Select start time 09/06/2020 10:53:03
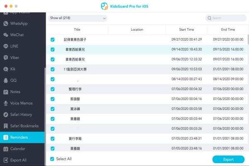Image resolution: width=249 pixels, height=166 pixels. point(187,69)
